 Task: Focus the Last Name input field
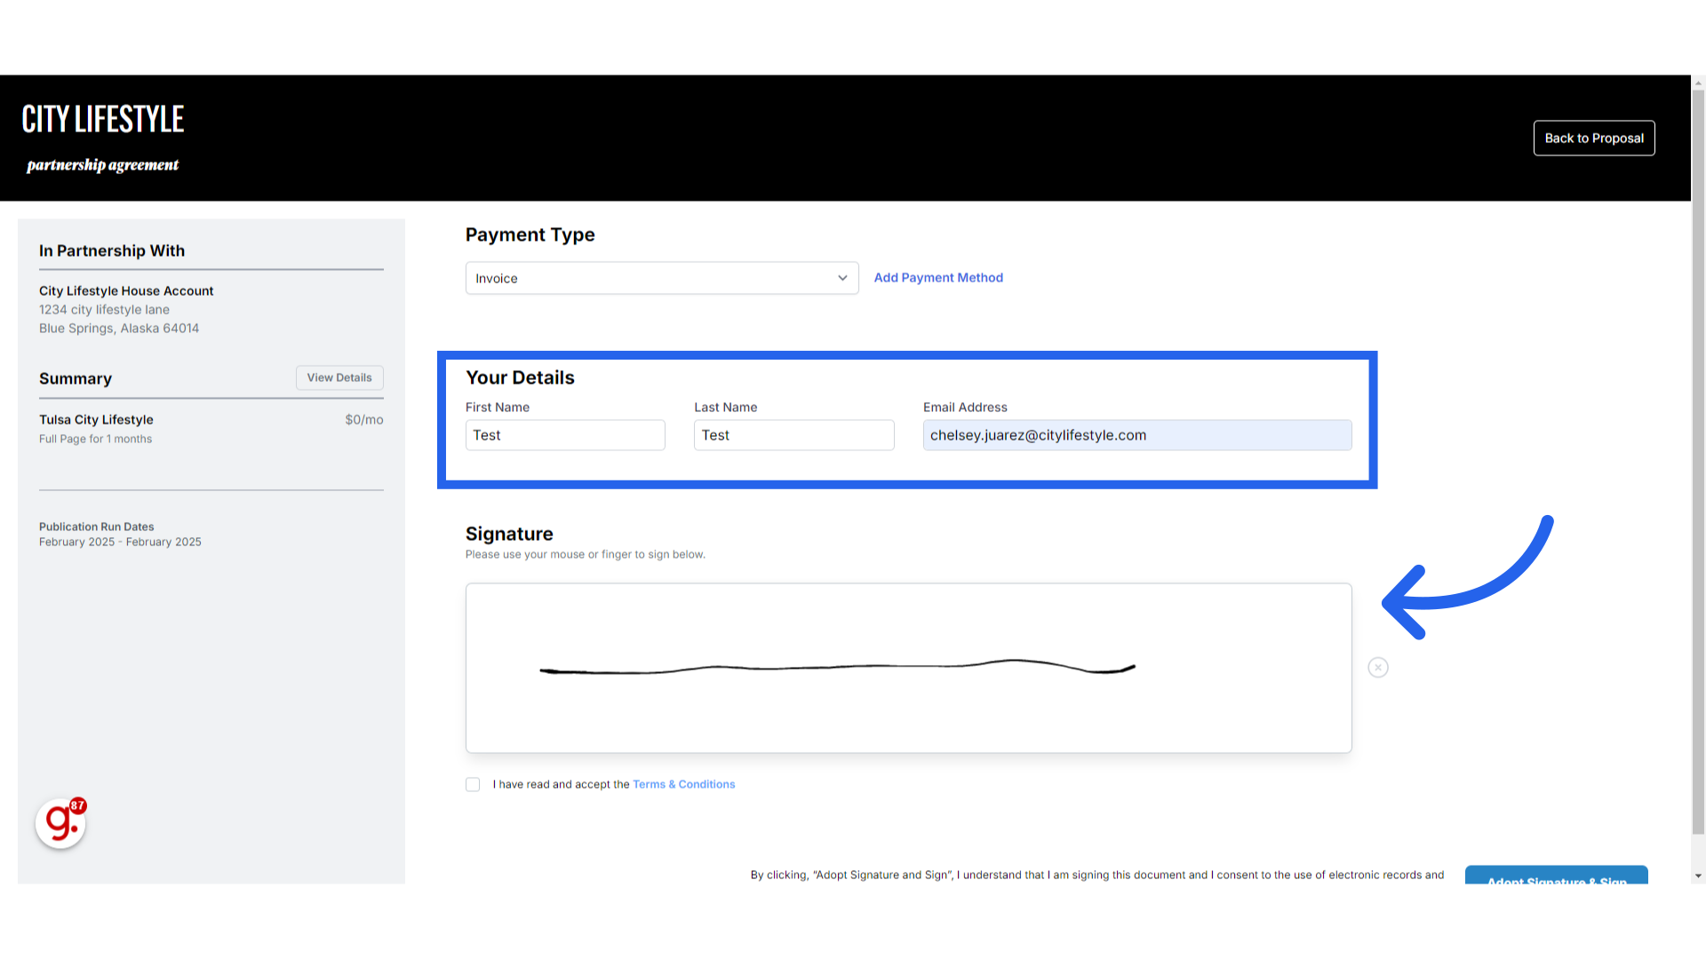pyautogui.click(x=793, y=435)
